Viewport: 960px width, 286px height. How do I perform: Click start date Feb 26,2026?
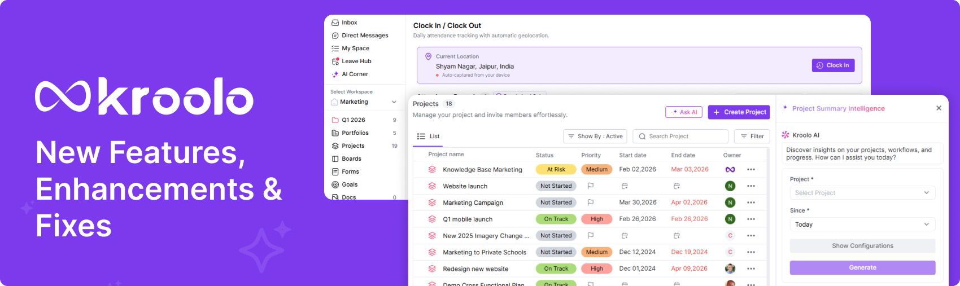click(x=638, y=219)
